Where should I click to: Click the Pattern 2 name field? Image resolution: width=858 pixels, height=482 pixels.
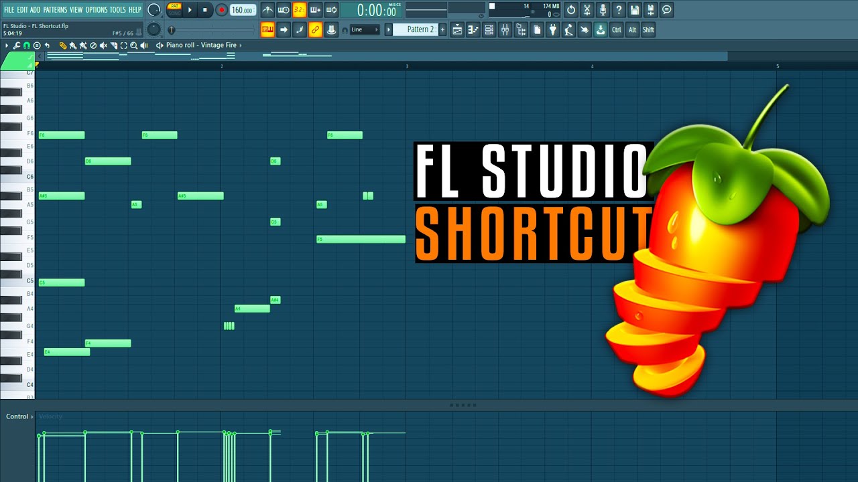coord(415,29)
